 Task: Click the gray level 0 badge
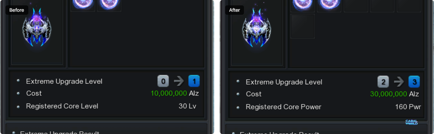163,81
